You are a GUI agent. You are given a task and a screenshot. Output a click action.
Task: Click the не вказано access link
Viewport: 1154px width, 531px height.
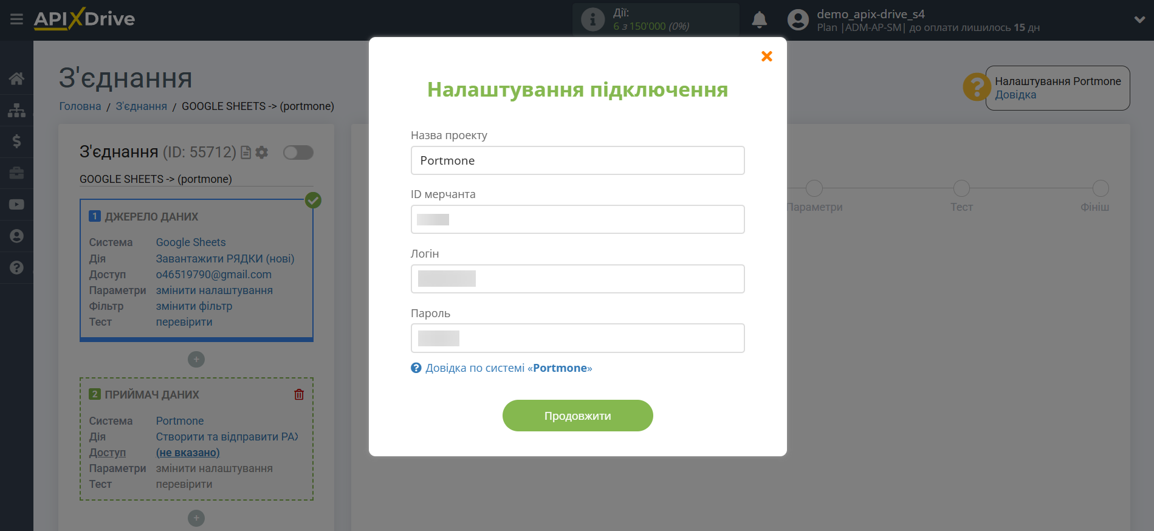[188, 453]
